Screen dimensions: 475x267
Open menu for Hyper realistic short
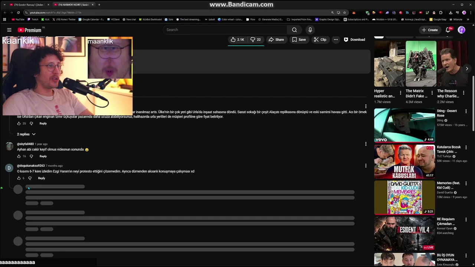tap(400, 93)
